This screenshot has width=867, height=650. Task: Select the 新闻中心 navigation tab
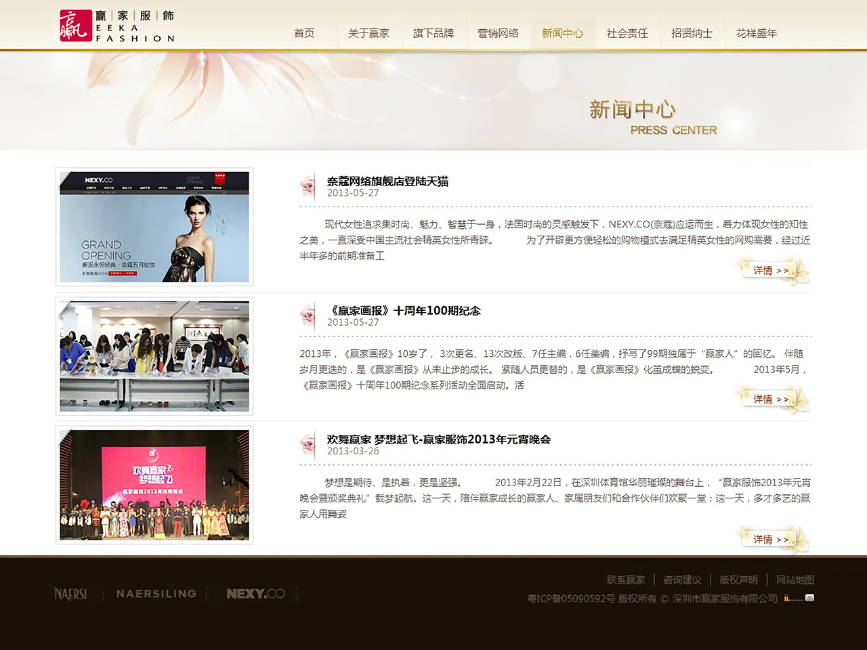coord(562,33)
